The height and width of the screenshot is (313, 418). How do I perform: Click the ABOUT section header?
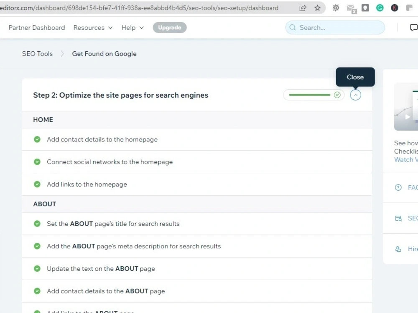coord(197,204)
